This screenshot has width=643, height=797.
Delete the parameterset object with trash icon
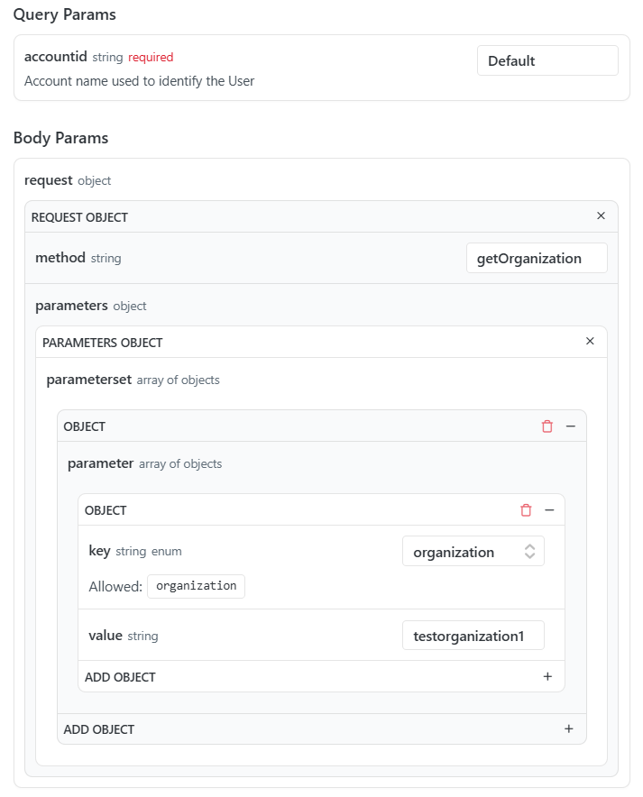pos(547,426)
